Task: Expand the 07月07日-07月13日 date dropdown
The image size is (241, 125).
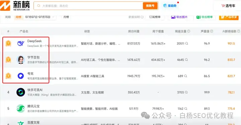Action: tap(39, 17)
